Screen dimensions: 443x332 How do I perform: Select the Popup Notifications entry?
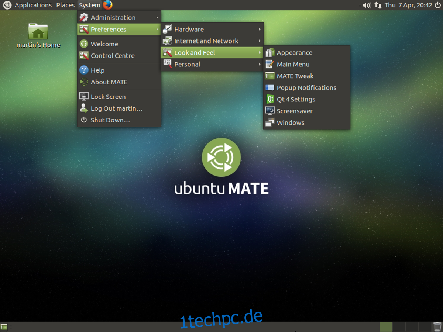pyautogui.click(x=307, y=88)
